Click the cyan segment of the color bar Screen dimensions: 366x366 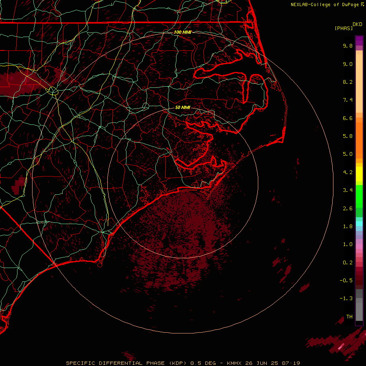point(359,224)
